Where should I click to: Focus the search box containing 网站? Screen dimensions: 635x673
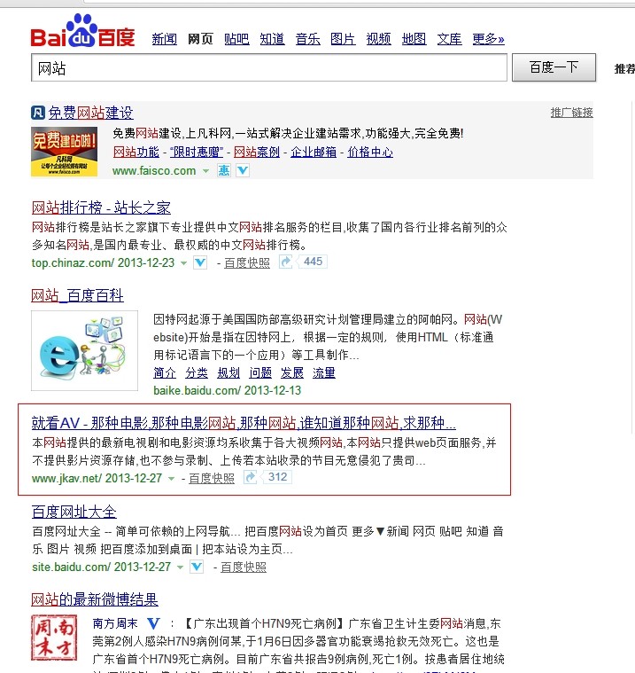pyautogui.click(x=269, y=67)
